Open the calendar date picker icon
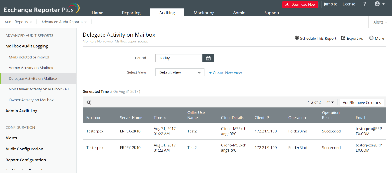392x173 pixels. [208, 58]
